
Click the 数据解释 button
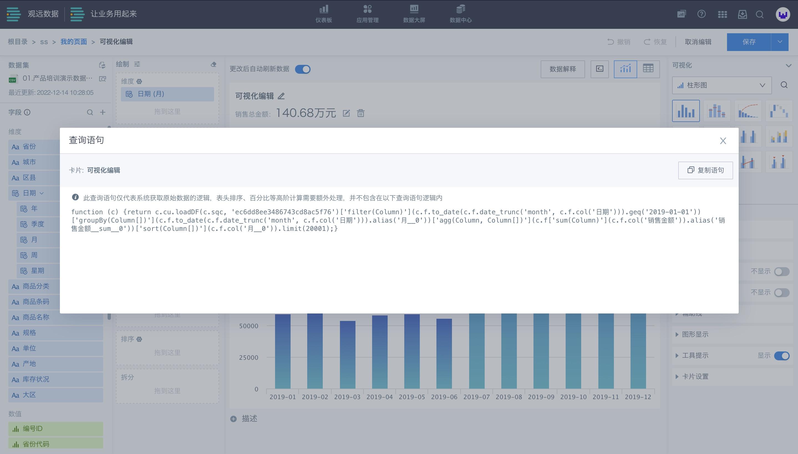point(563,69)
